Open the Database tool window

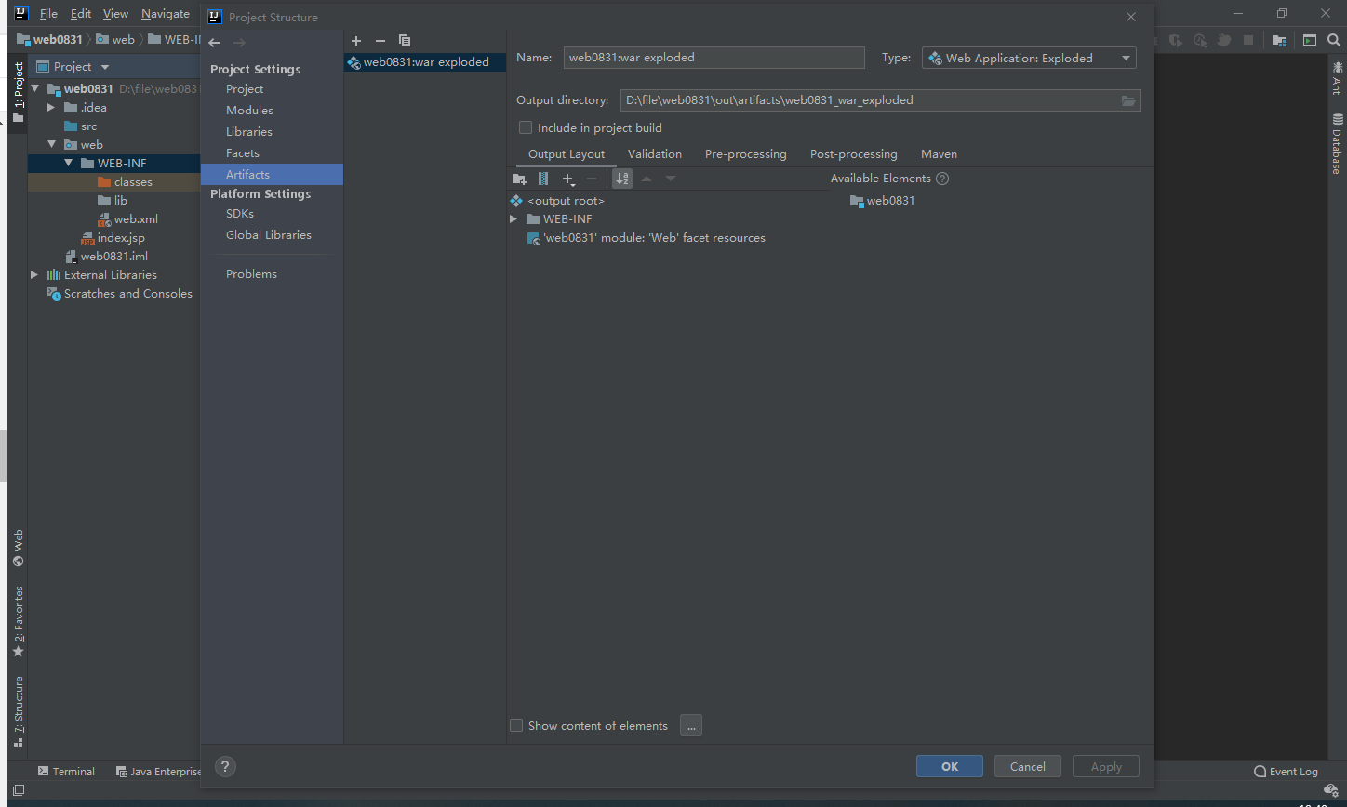1337,143
